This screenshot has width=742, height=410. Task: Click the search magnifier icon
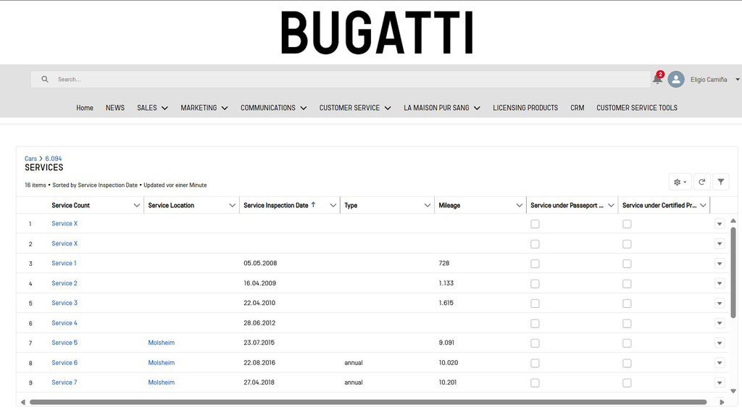pos(45,79)
